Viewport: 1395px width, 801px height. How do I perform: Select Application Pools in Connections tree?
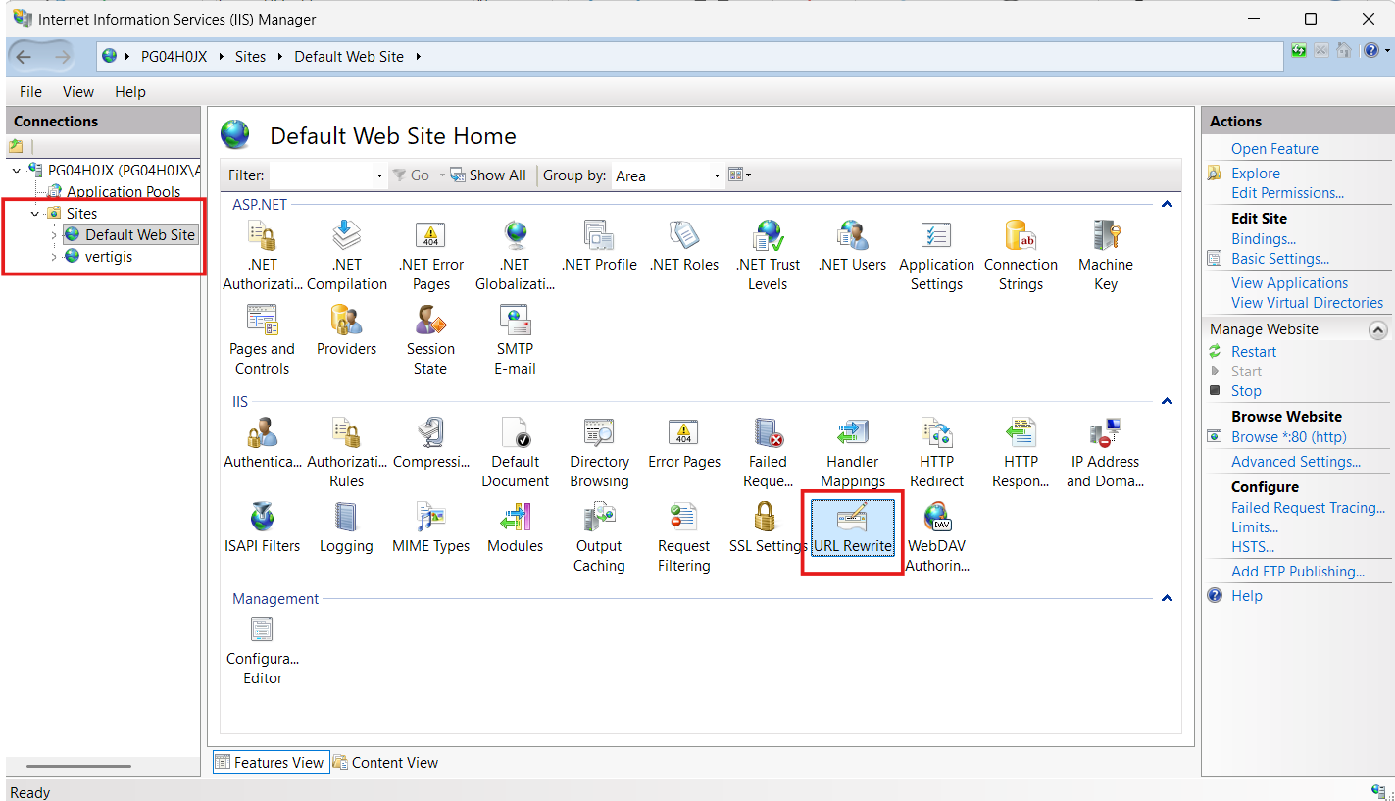124,192
